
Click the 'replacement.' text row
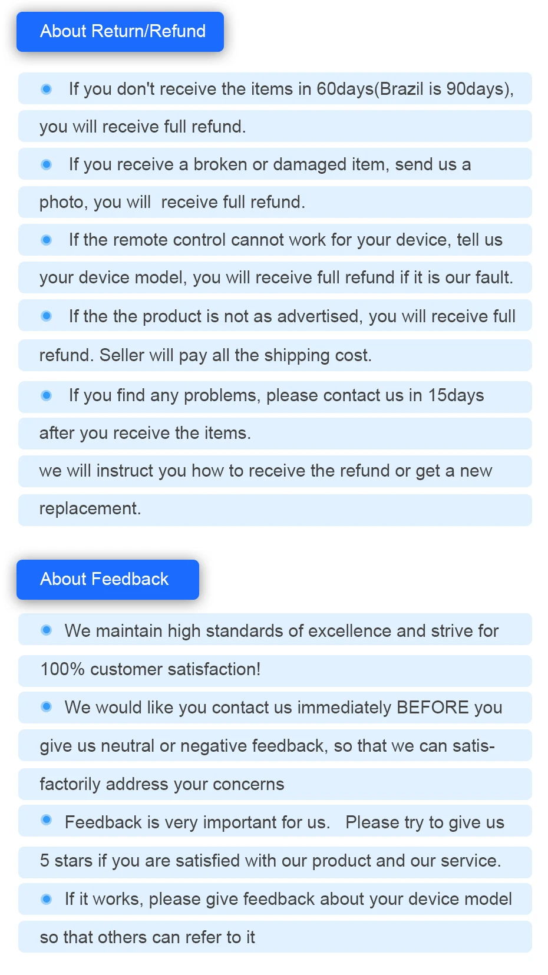(90, 508)
